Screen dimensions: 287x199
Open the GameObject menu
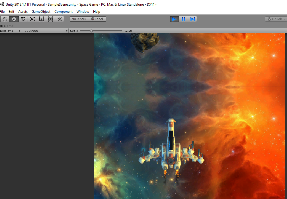pyautogui.click(x=41, y=12)
